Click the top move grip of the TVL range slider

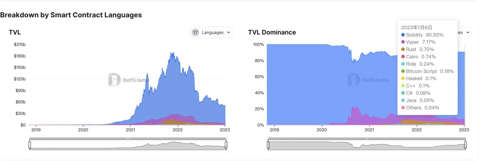tap(128, 139)
